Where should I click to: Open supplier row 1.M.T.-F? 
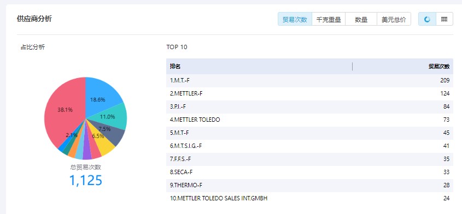coord(309,80)
